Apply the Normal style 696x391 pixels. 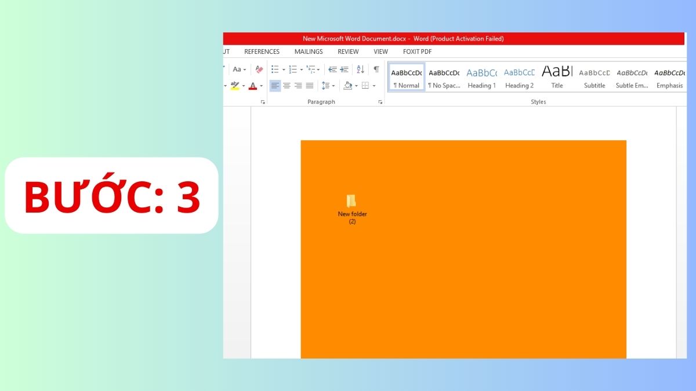(407, 77)
